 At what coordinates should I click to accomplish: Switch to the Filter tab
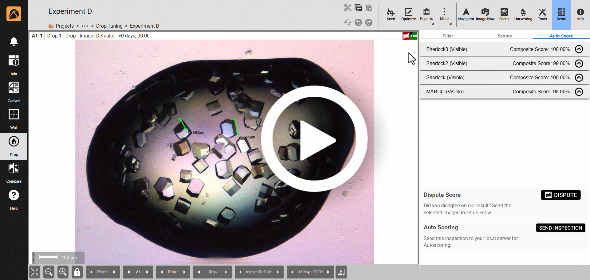pyautogui.click(x=448, y=36)
